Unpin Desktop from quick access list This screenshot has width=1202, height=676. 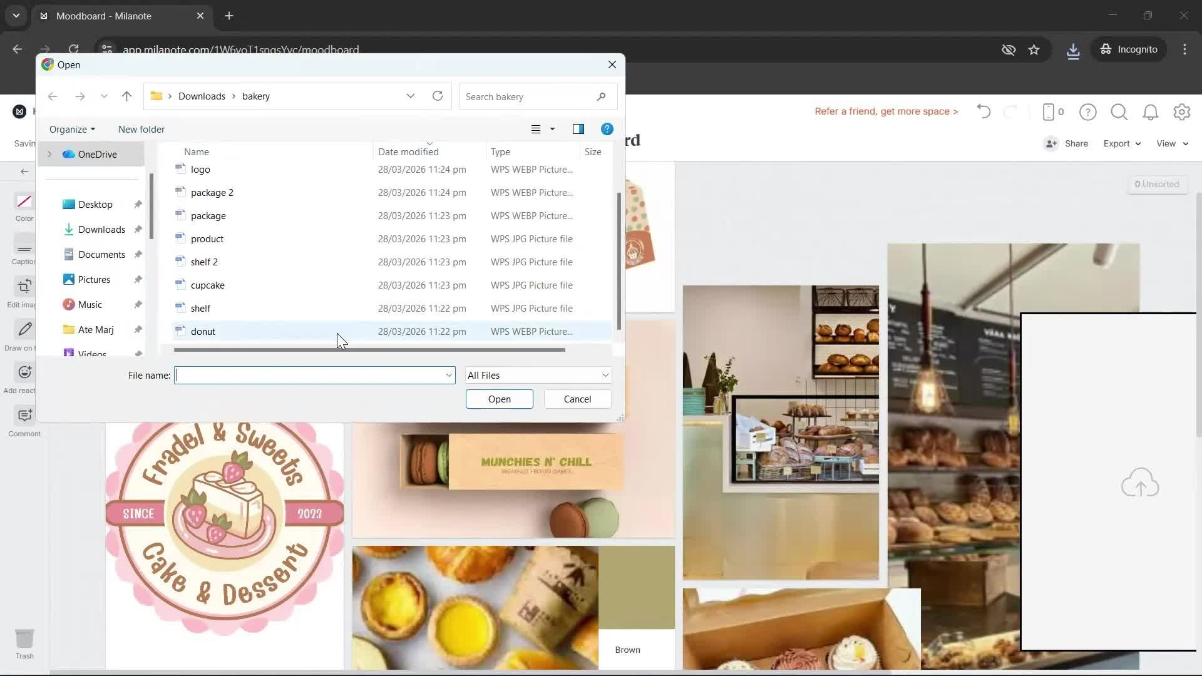(x=138, y=205)
